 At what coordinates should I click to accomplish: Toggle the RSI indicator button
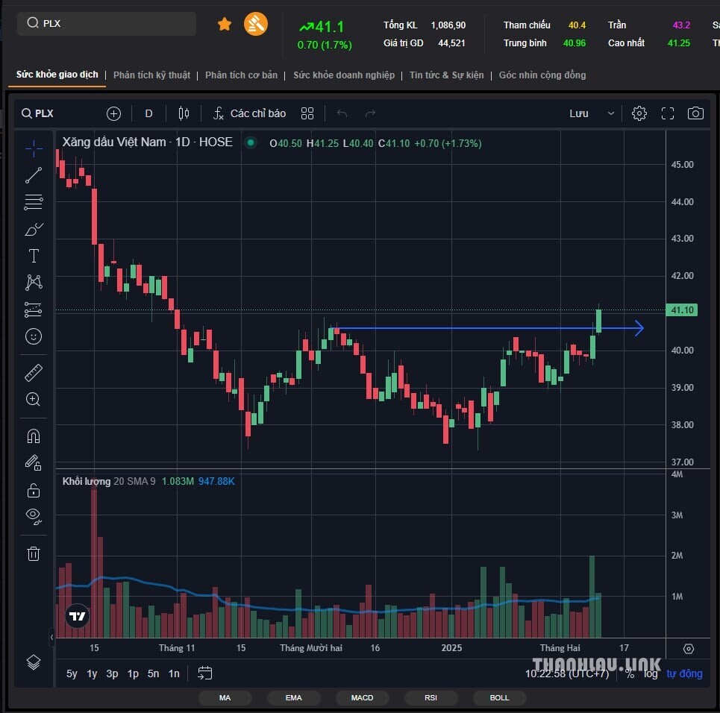point(431,697)
